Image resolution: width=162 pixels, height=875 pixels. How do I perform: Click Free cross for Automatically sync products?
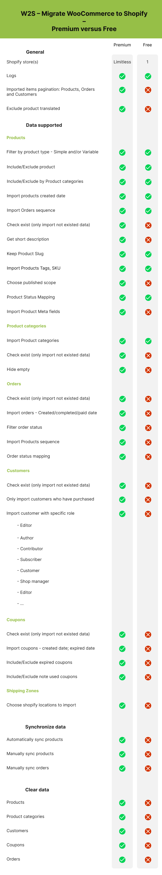(148, 747)
